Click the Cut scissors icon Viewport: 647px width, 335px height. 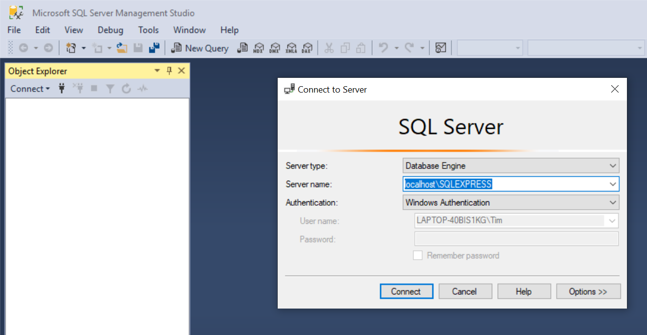pos(329,48)
